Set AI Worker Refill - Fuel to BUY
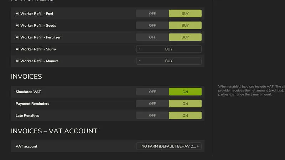 pyautogui.click(x=185, y=14)
